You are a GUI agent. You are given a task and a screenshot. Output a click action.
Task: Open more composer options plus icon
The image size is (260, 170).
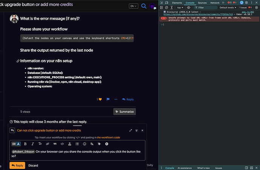click(107, 144)
